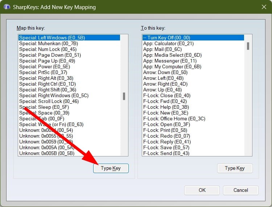Select Special: Left Windows (E0_5B)
272x207 pixels.
click(x=69, y=38)
